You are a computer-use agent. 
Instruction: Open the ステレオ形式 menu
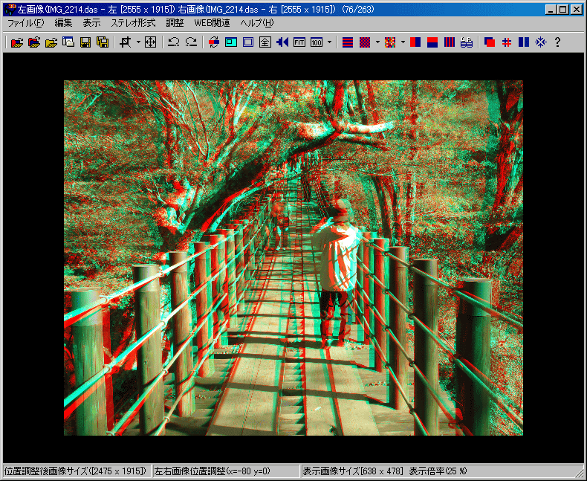pos(133,23)
